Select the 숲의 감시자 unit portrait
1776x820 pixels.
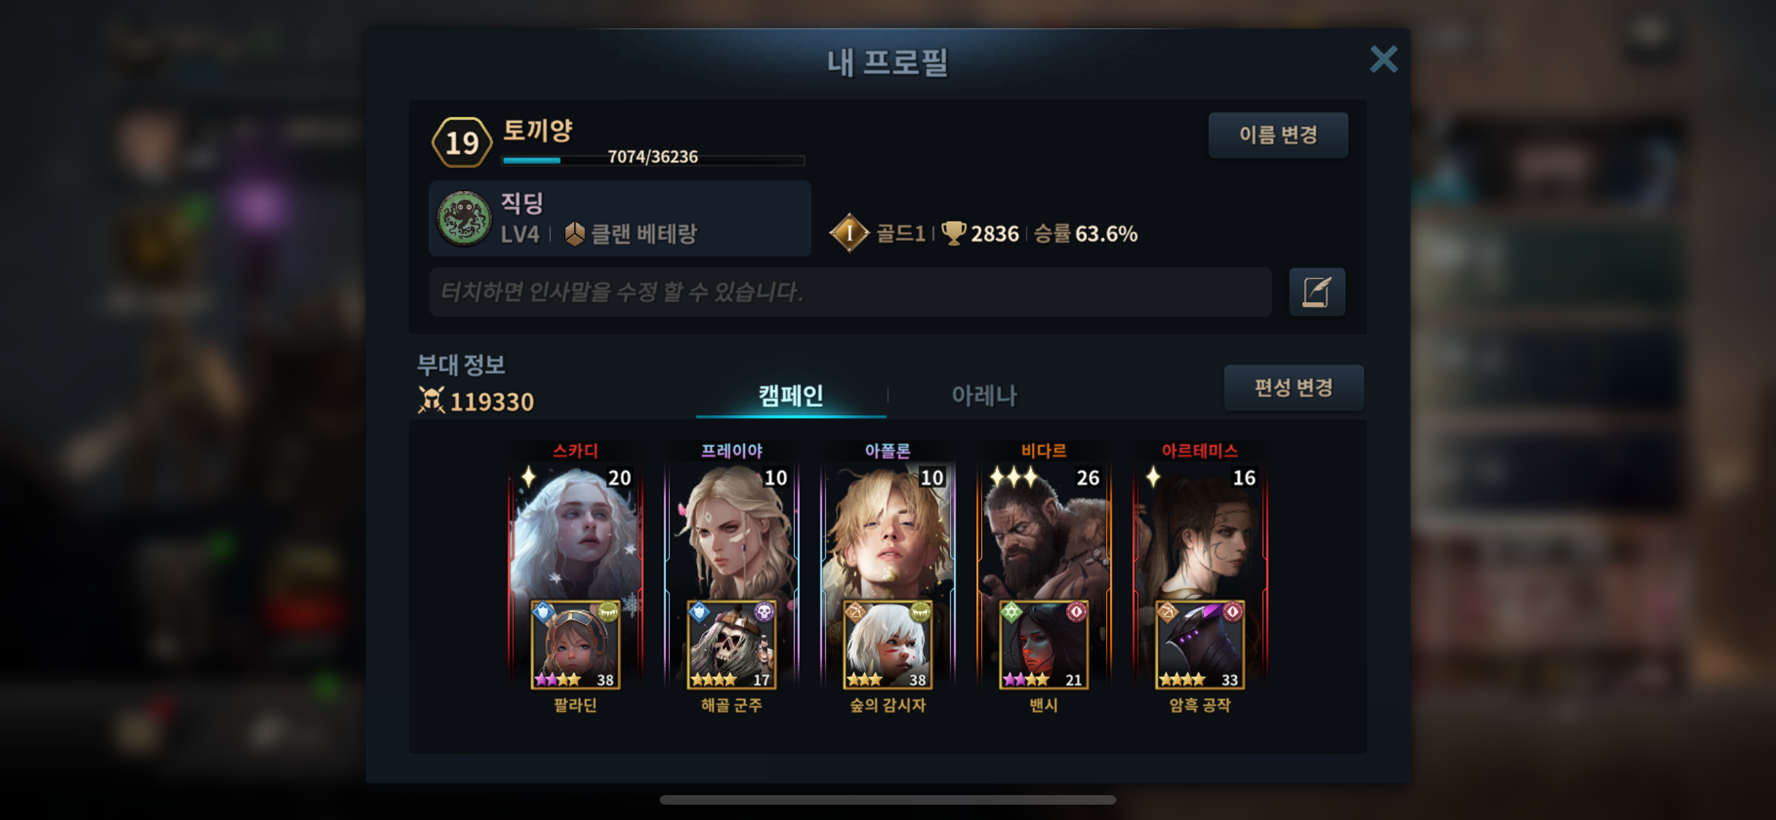pyautogui.click(x=887, y=644)
